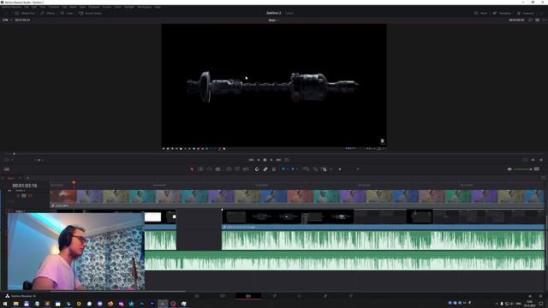
Task: Switch to the Media page tab
Action: pyautogui.click(x=197, y=296)
